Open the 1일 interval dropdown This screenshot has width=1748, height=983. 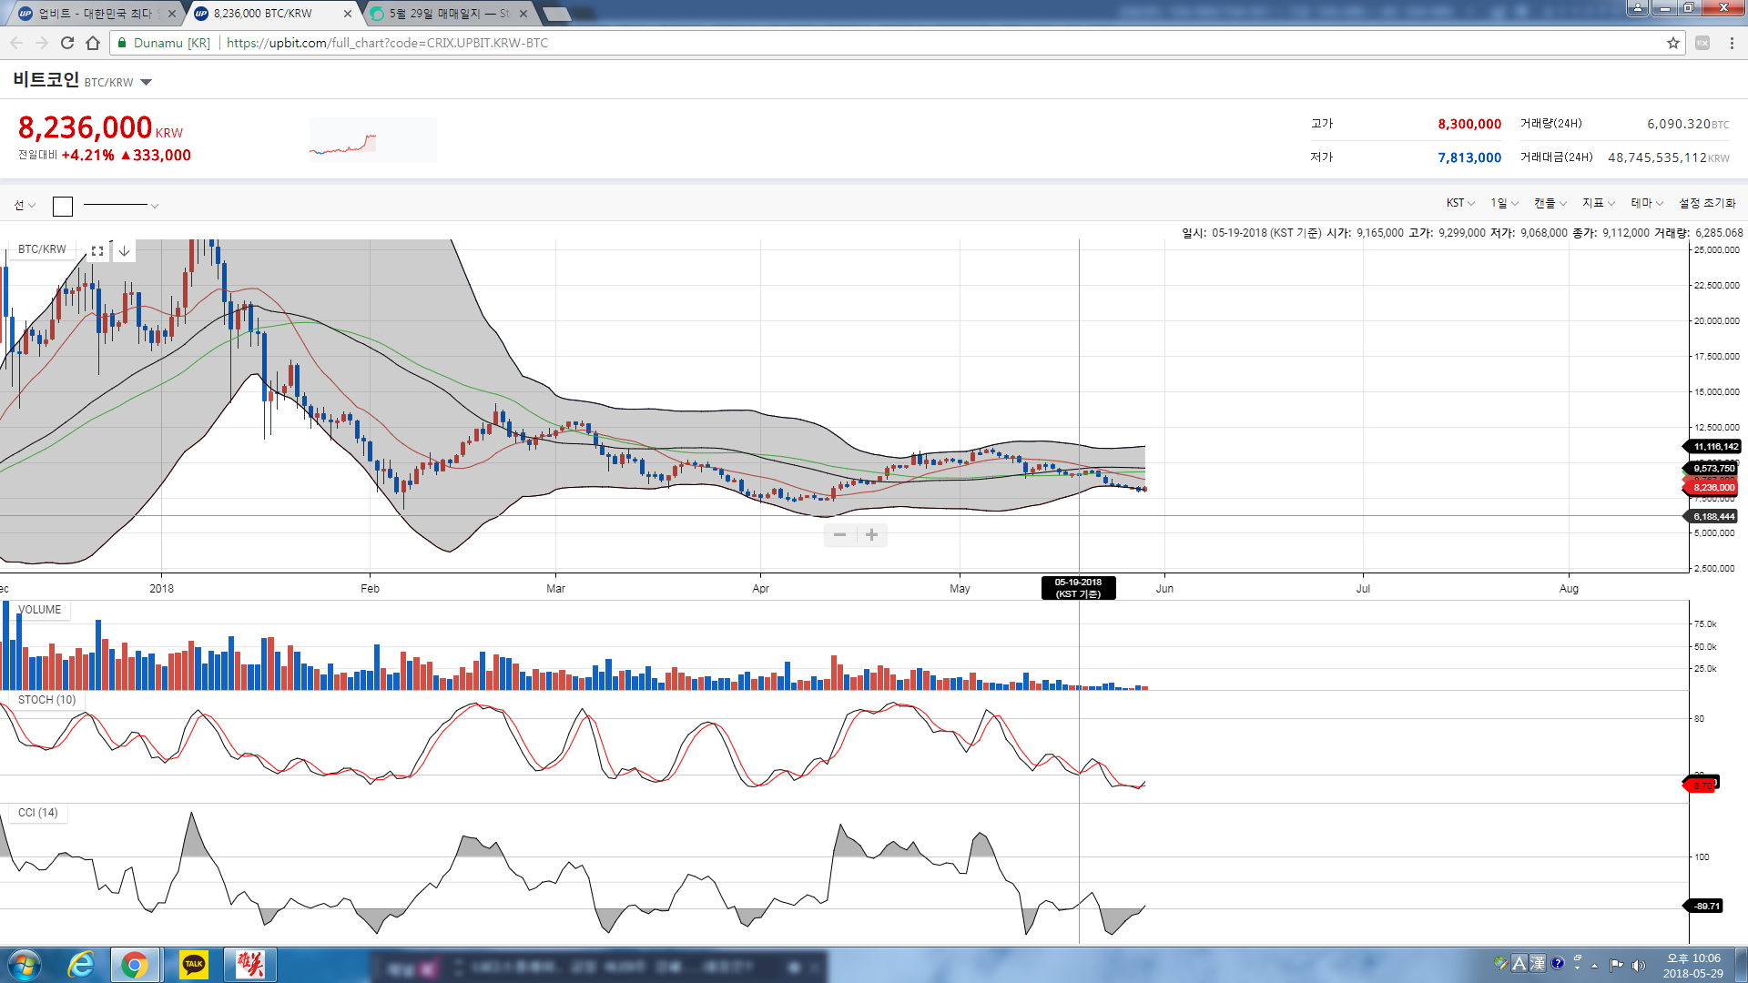1503,203
